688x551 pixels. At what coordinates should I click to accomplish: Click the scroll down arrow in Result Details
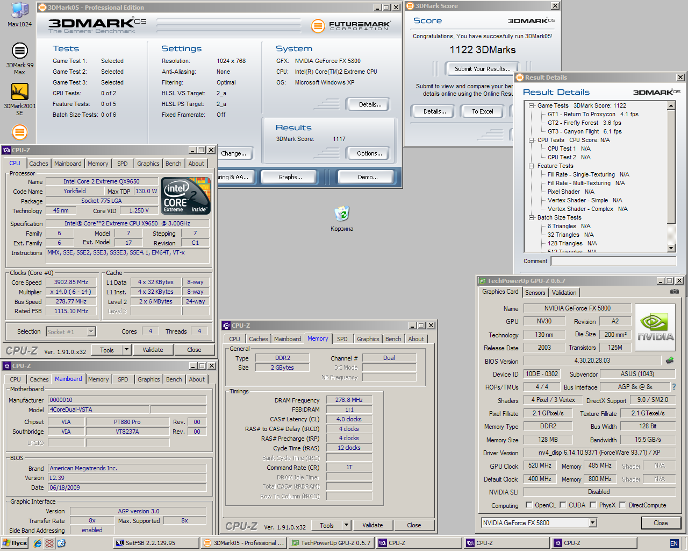pyautogui.click(x=671, y=248)
